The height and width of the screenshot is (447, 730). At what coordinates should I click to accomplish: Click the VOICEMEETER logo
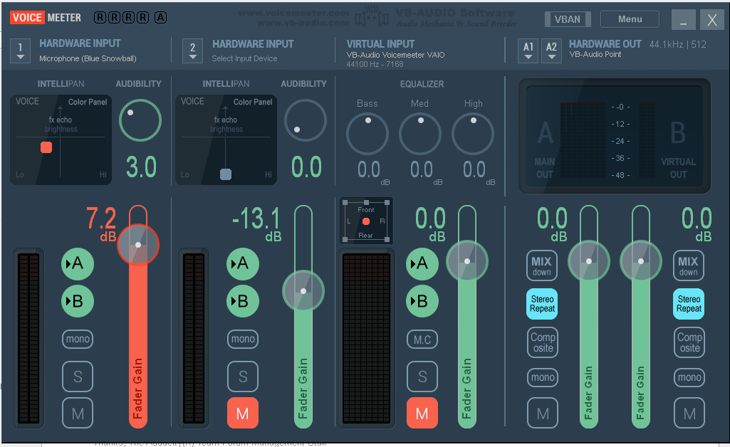pyautogui.click(x=46, y=18)
